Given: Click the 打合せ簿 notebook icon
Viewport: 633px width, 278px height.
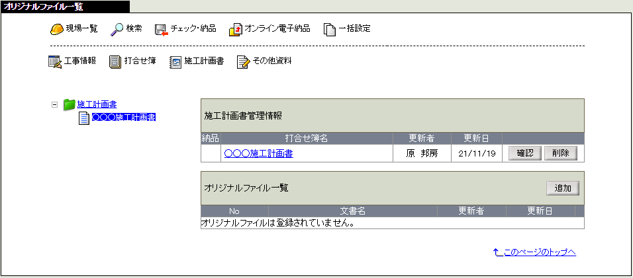Looking at the screenshot, I should 115,62.
